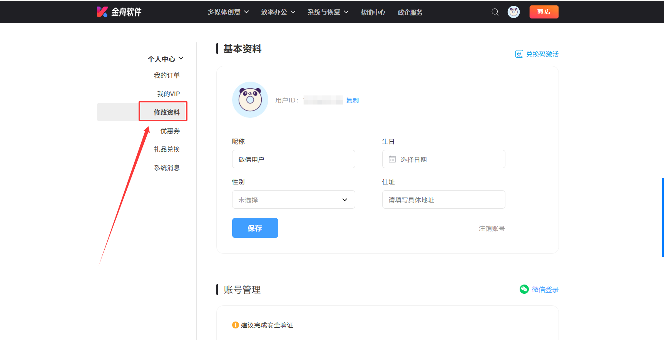
Task: Click the 兑换码激活 redeem icon
Action: pos(519,54)
